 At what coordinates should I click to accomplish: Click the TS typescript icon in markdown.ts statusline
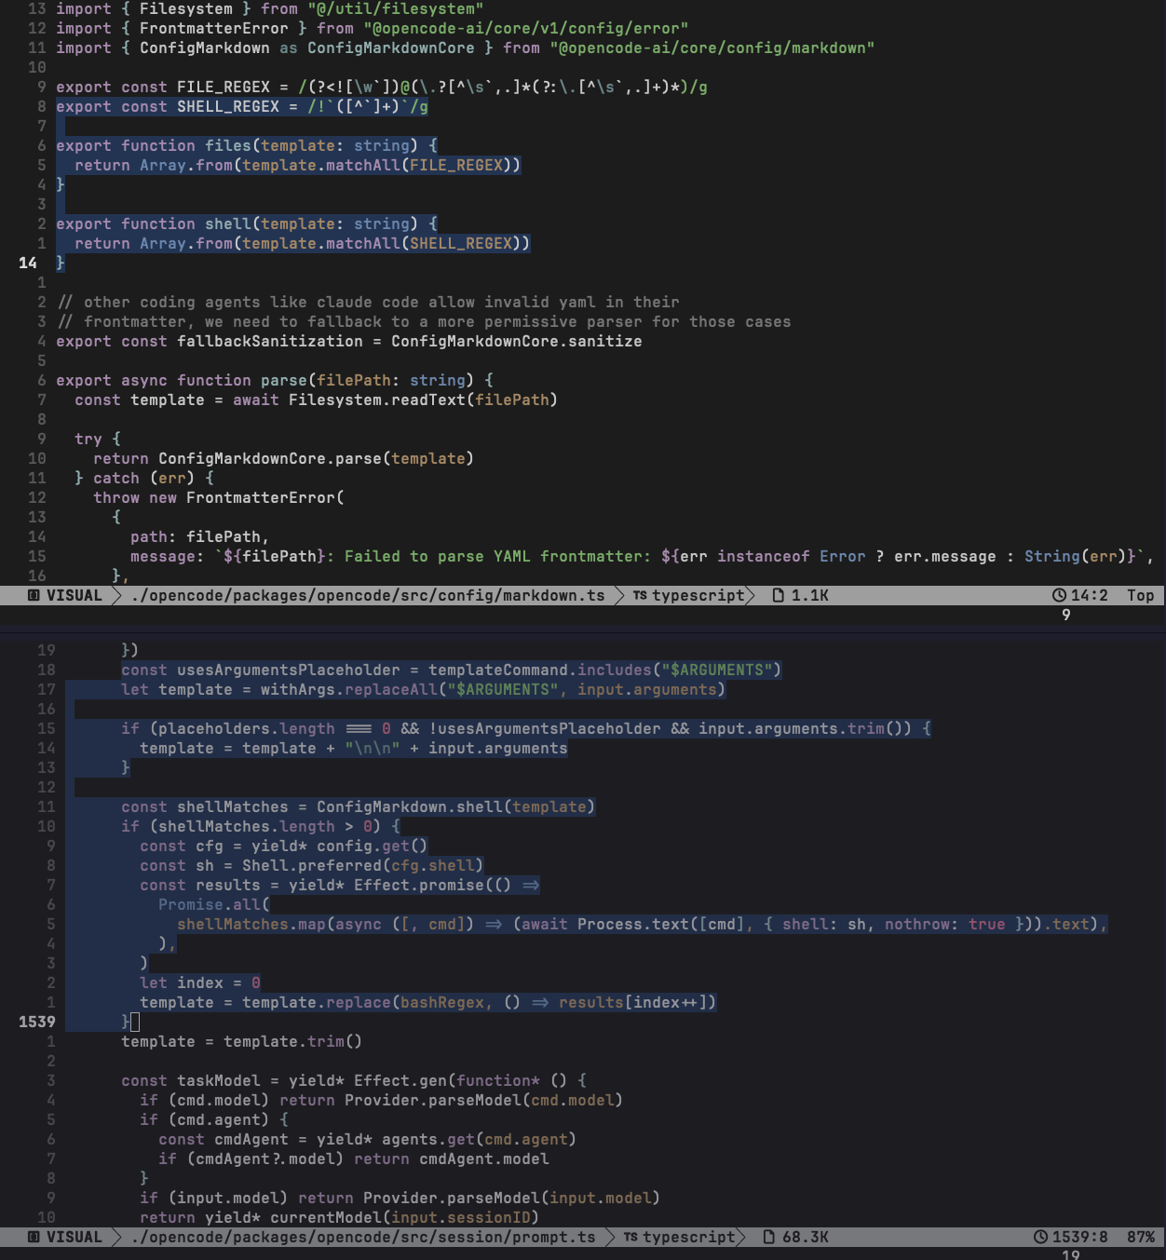pyautogui.click(x=640, y=595)
